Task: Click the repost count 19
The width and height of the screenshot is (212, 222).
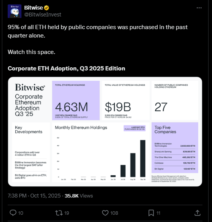Action: (x=67, y=213)
